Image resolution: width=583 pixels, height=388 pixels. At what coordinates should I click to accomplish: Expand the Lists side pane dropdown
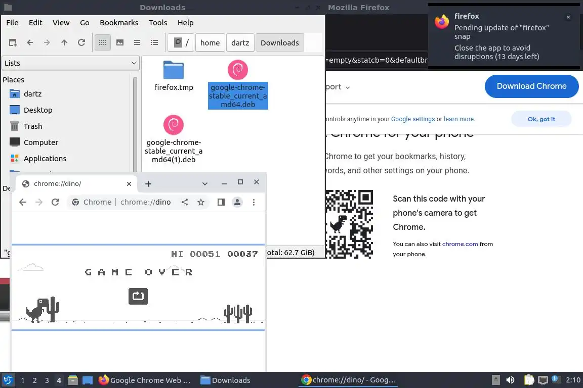71,63
